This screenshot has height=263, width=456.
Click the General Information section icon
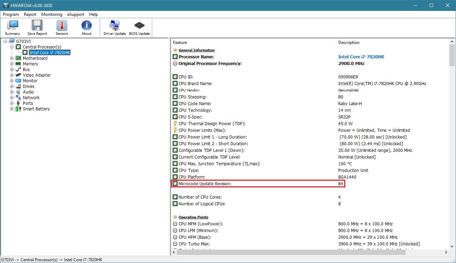175,50
